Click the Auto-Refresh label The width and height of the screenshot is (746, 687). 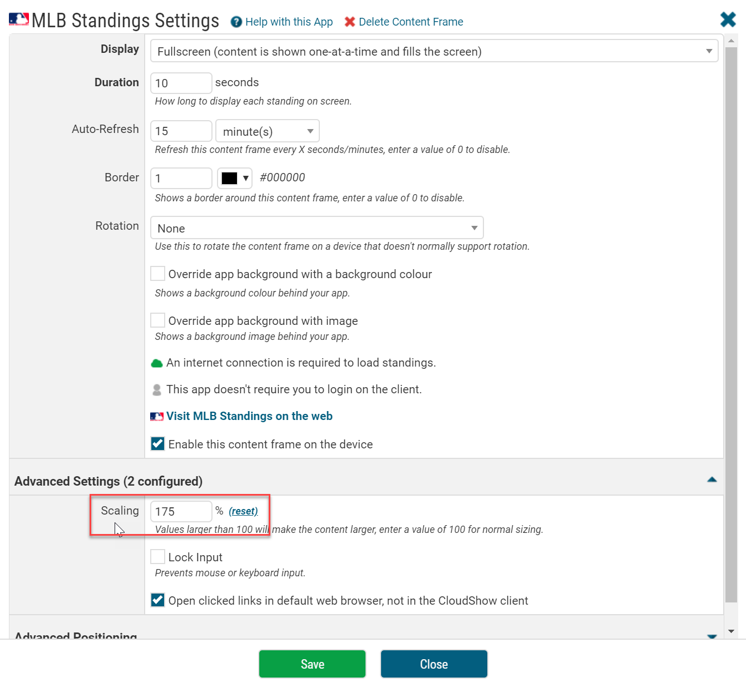[x=105, y=129]
